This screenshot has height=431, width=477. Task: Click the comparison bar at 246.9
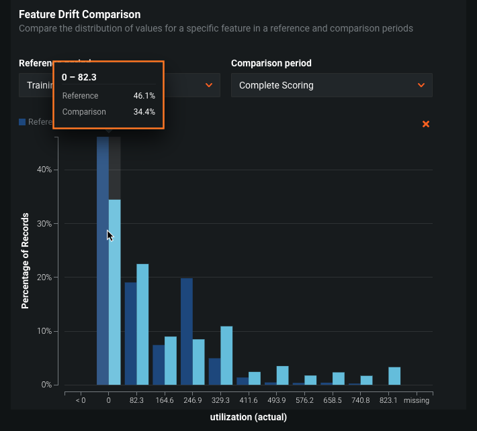click(199, 362)
